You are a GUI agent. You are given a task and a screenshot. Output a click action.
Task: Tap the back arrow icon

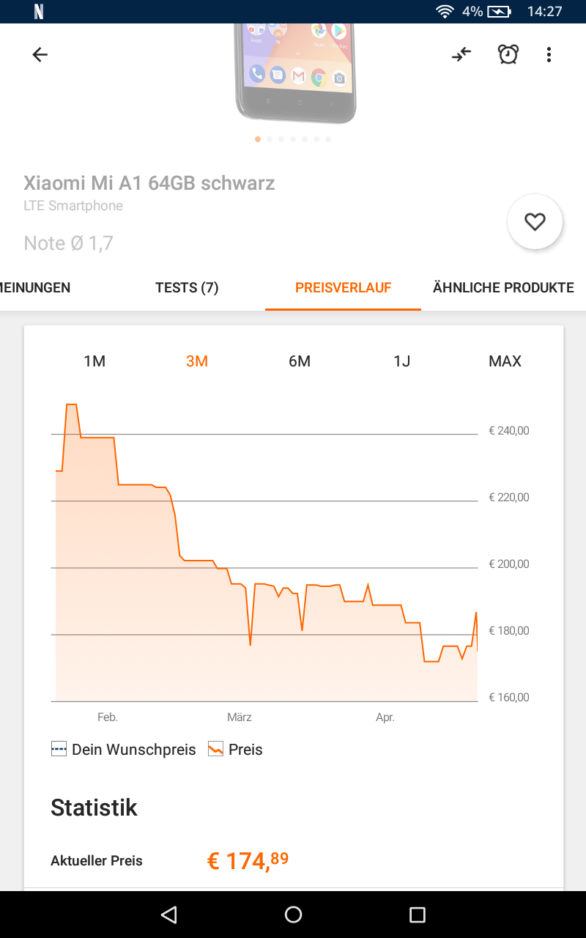tap(40, 54)
